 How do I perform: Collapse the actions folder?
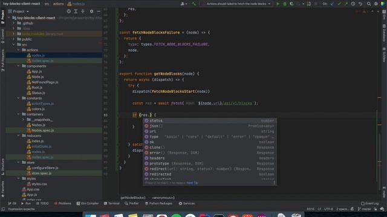[19, 50]
